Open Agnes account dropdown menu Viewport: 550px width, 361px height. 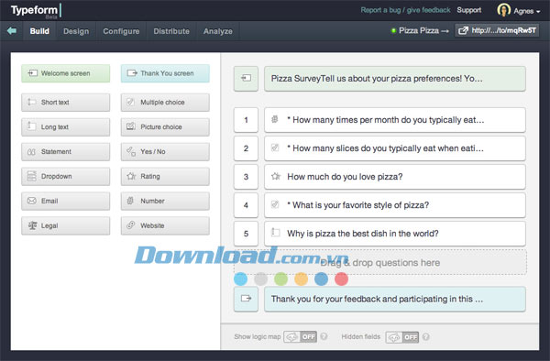point(527,11)
